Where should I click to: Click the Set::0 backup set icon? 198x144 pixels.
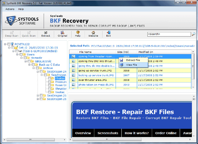point(16,48)
